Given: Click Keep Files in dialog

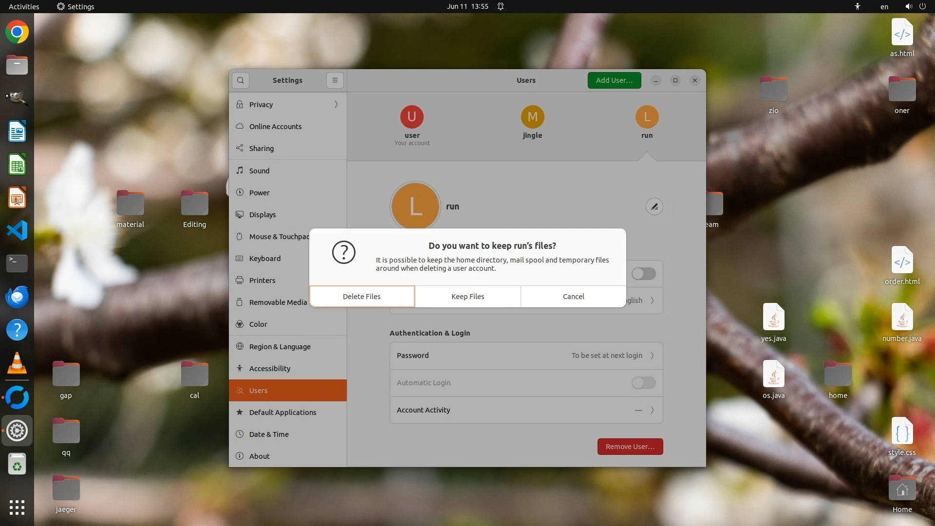Looking at the screenshot, I should point(467,297).
